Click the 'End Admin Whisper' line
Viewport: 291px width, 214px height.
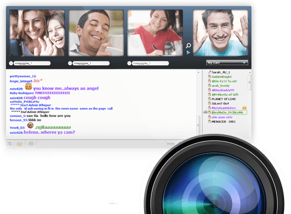(x=30, y=112)
